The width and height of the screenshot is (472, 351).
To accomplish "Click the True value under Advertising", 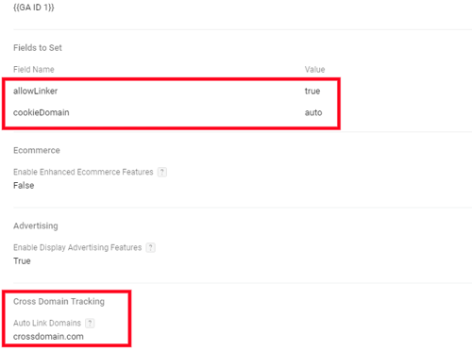I will coord(22,261).
